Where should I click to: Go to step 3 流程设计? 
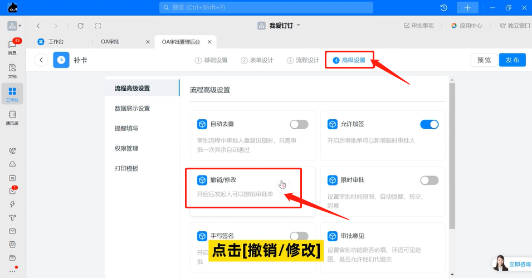(x=302, y=60)
